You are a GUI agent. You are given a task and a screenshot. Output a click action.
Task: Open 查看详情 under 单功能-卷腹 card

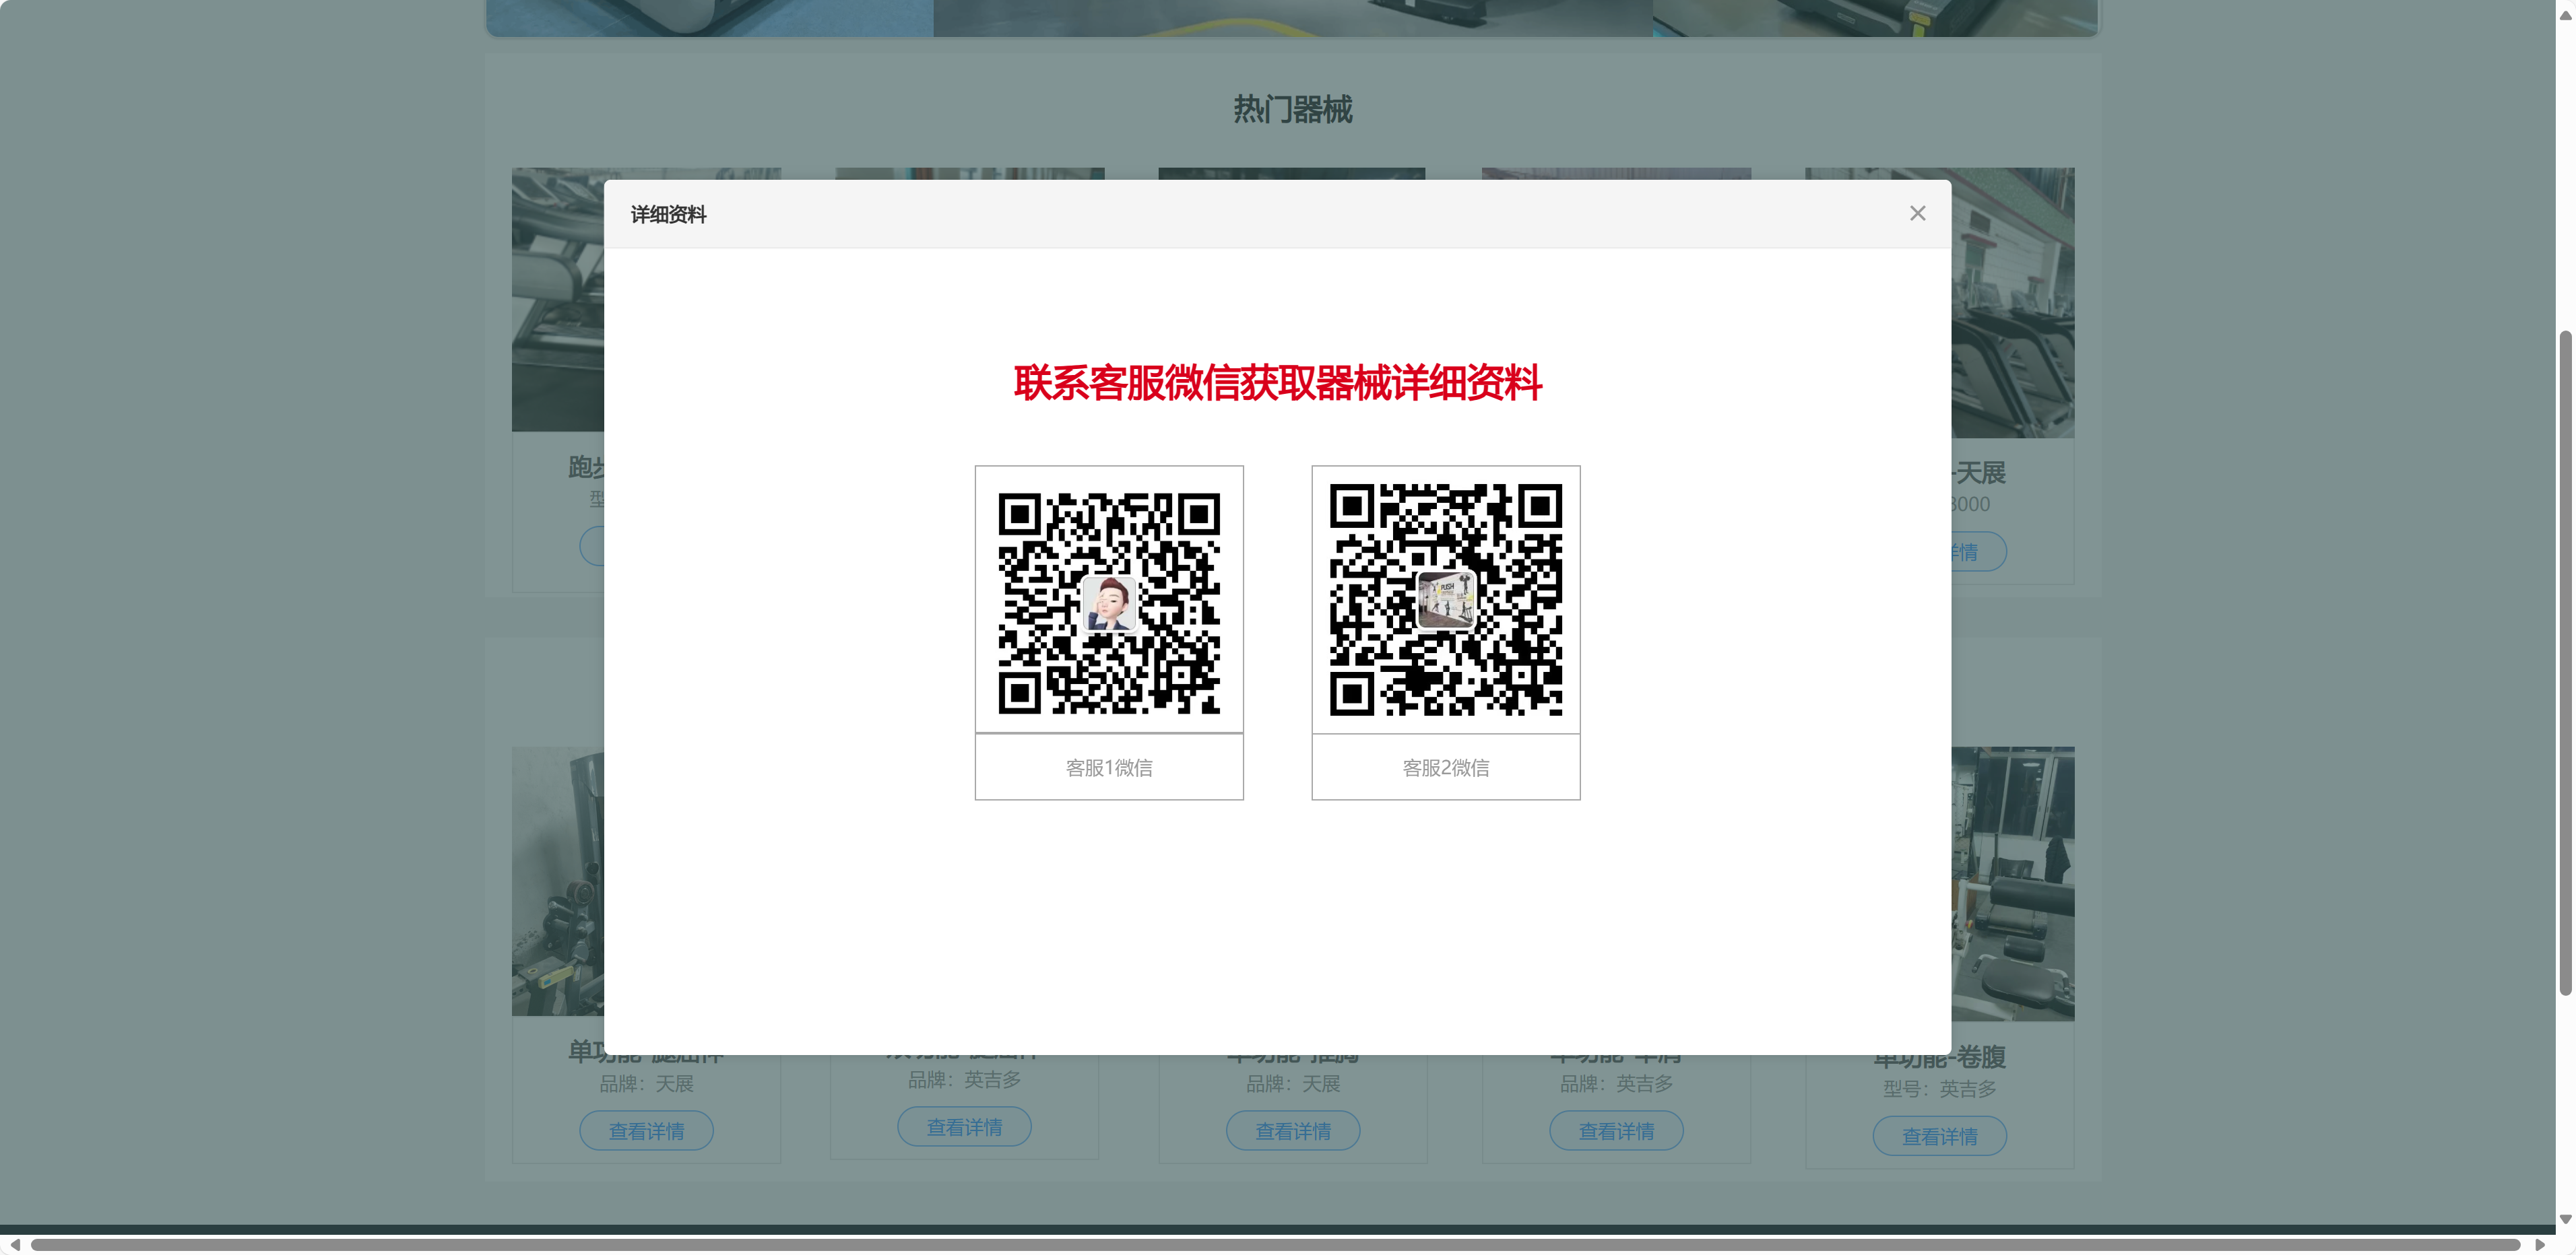[1939, 1136]
